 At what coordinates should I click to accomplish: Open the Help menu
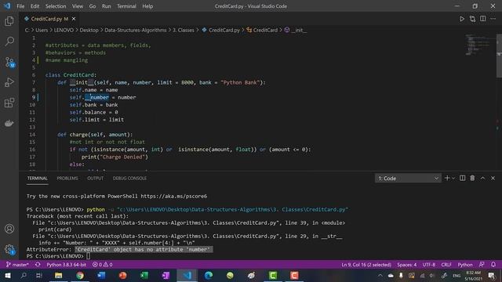tap(147, 6)
